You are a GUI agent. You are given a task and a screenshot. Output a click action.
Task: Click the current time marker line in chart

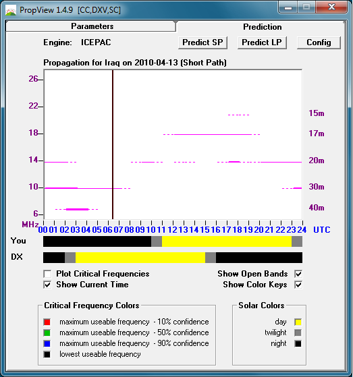tap(113, 144)
